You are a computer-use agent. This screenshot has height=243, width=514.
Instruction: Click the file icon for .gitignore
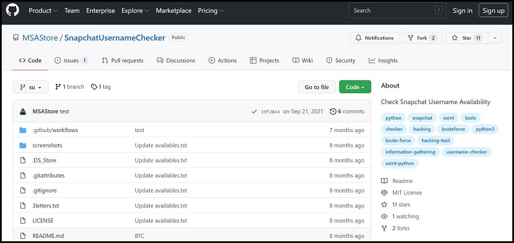(23, 190)
